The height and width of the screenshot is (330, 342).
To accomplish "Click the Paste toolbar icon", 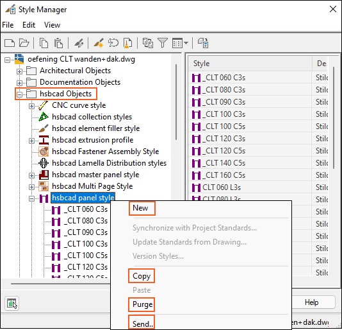I will (58, 43).
